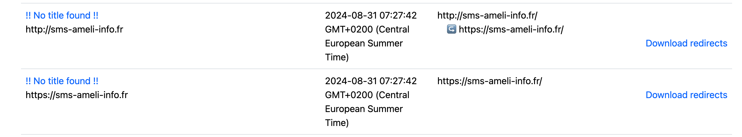
Task: Click the "Time)" text in second row
Action: click(x=337, y=123)
